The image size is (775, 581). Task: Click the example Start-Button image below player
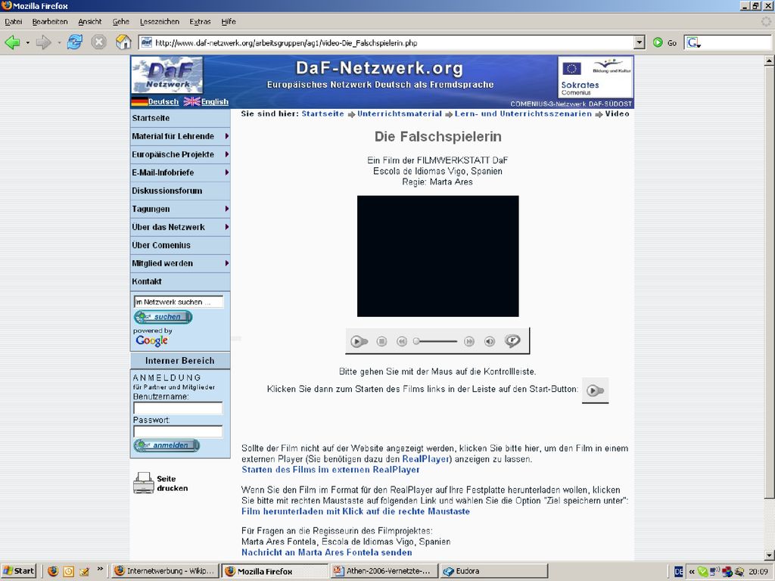click(595, 391)
